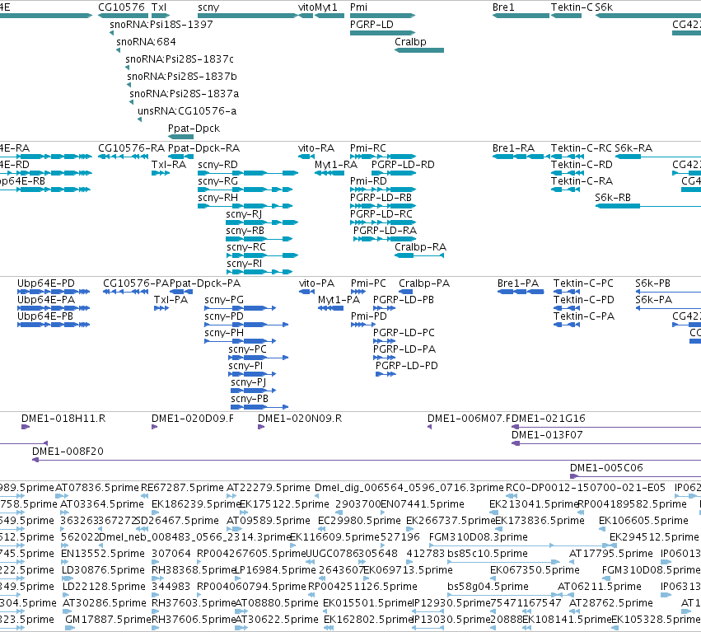Open snoRNA:Psi18S-1397 feature
This screenshot has width=701, height=632.
click(161, 25)
